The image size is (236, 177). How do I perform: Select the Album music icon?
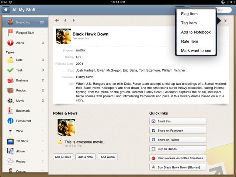click(10, 151)
